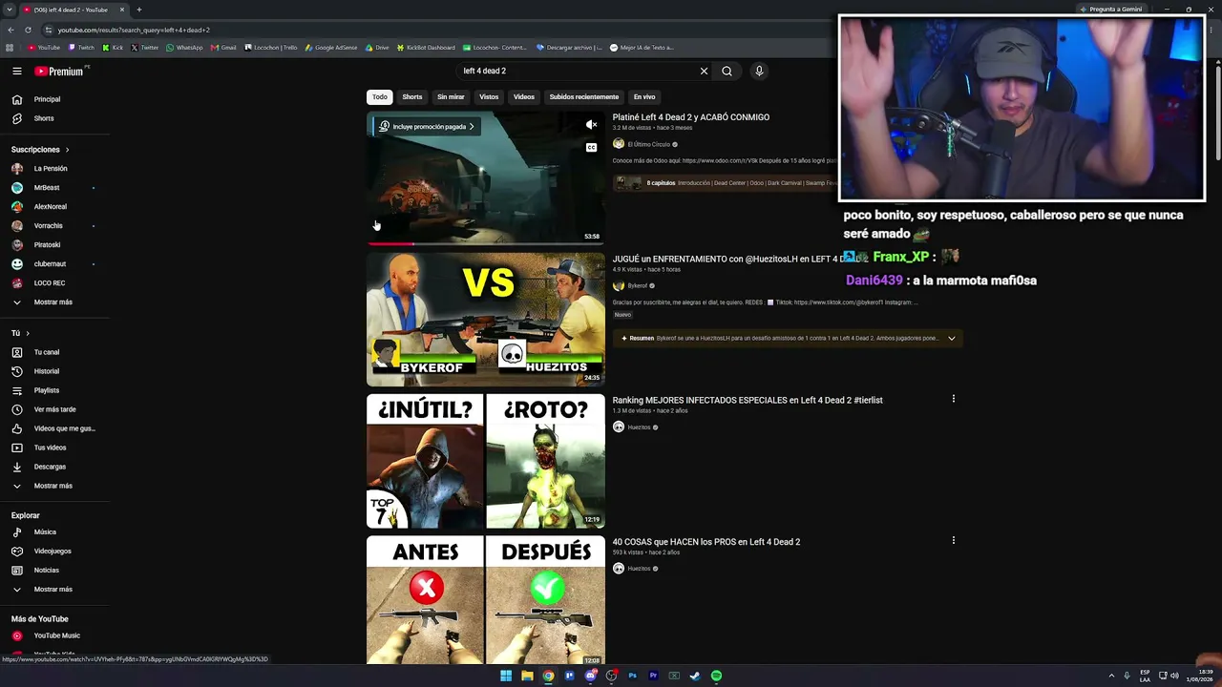Open the 40 COSAS que HACEN los PROS title

(706, 542)
